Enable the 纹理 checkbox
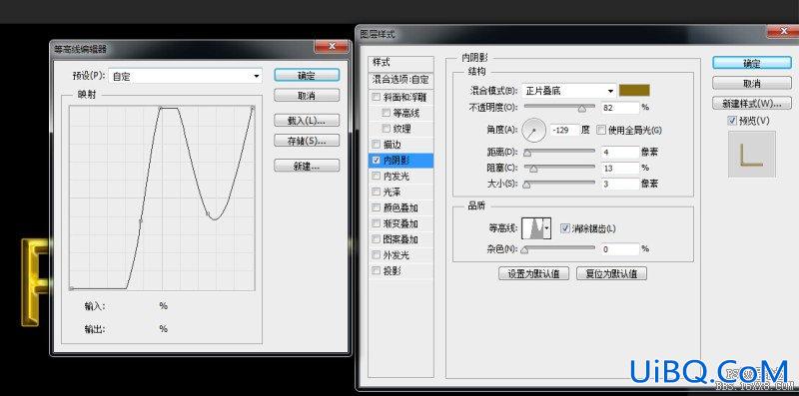This screenshot has width=799, height=396. point(386,129)
